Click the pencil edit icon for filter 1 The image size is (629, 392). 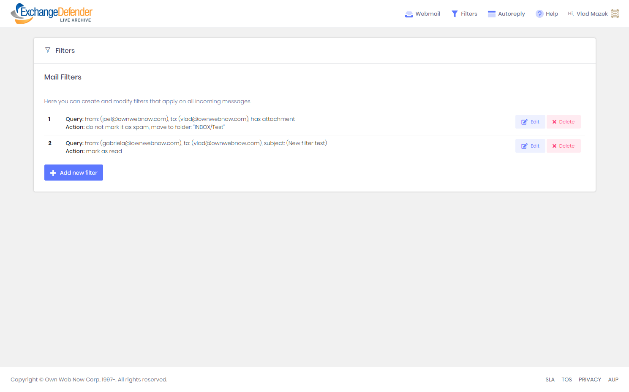tap(524, 122)
